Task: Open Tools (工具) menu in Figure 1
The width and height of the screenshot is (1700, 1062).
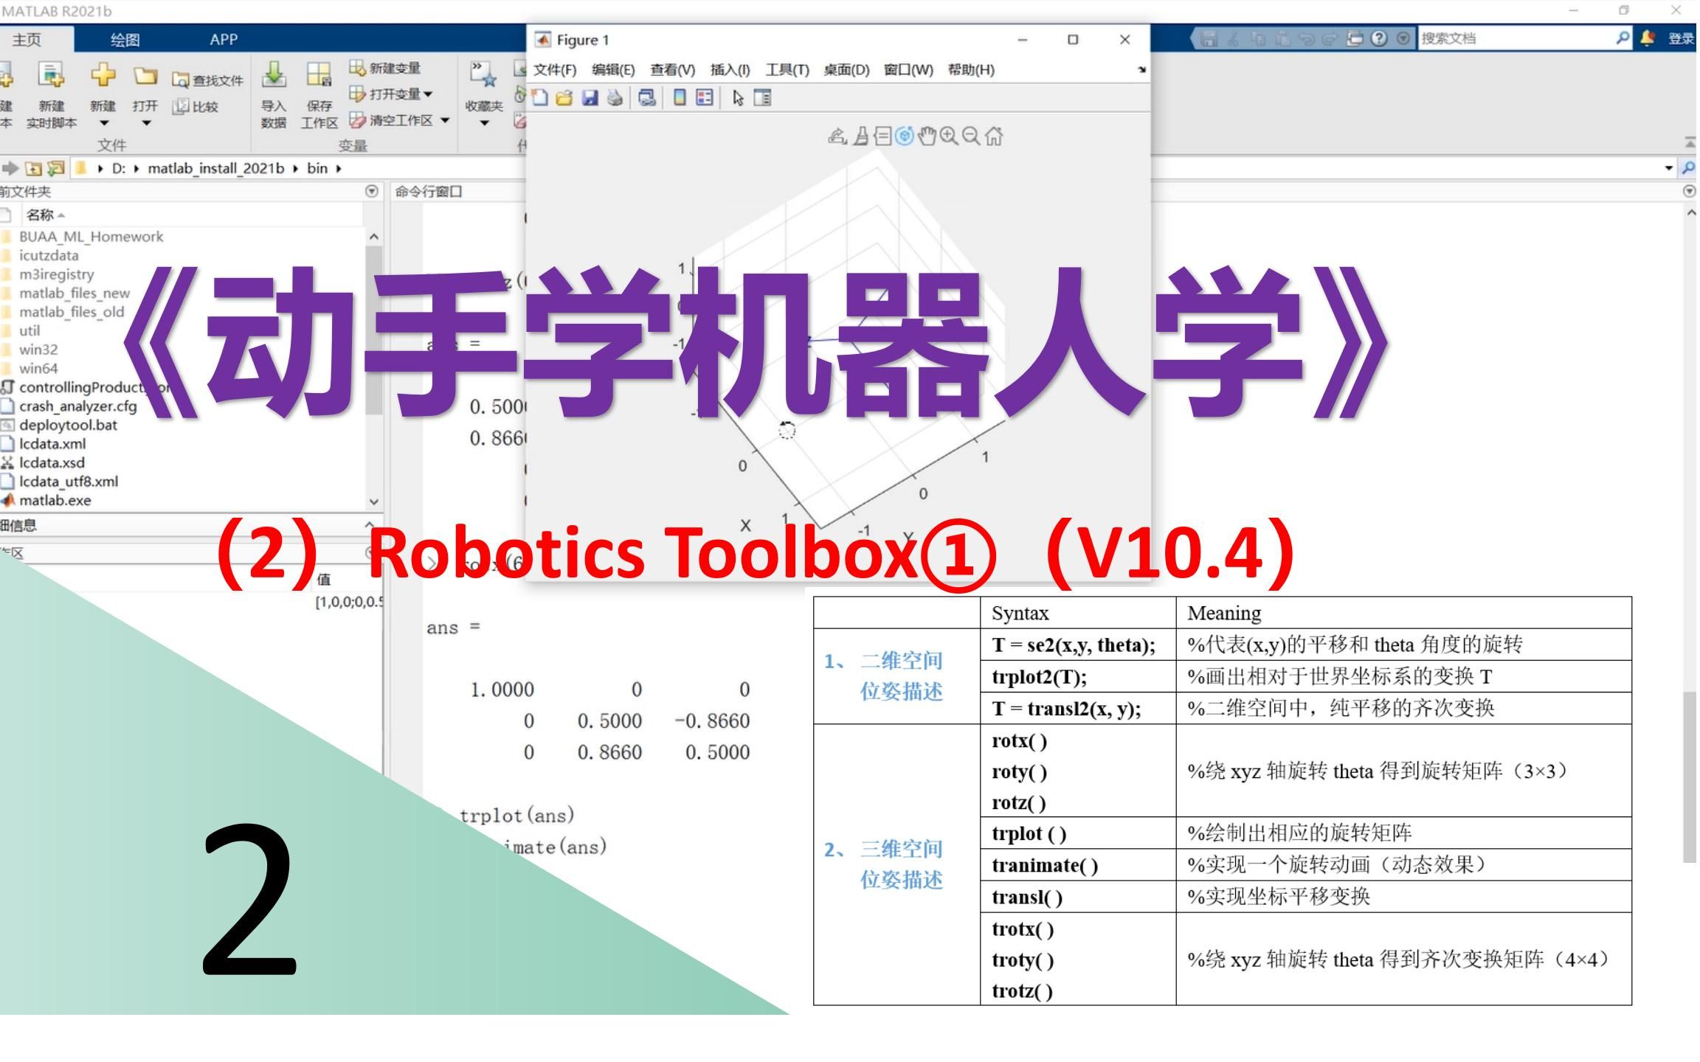Action: [x=787, y=69]
